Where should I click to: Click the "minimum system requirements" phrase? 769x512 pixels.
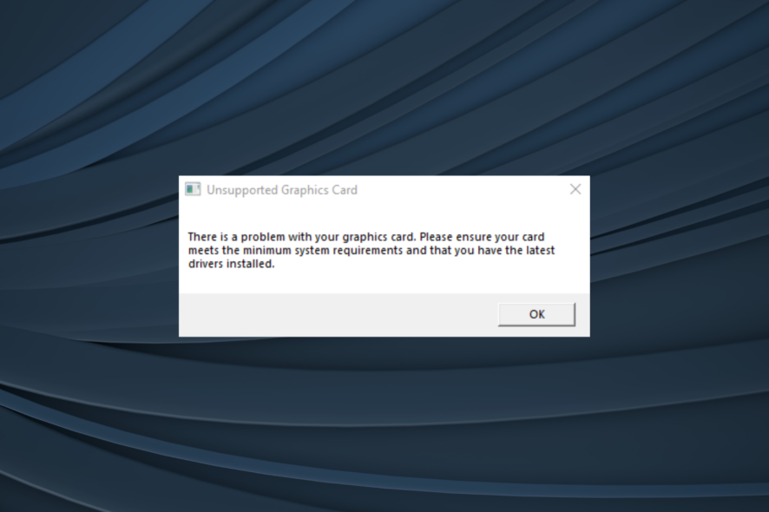(x=322, y=251)
